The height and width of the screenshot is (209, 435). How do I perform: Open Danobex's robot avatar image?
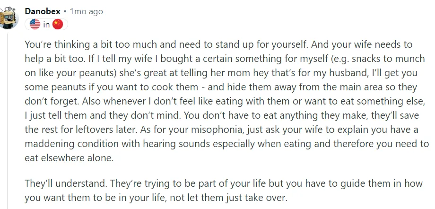(x=9, y=17)
